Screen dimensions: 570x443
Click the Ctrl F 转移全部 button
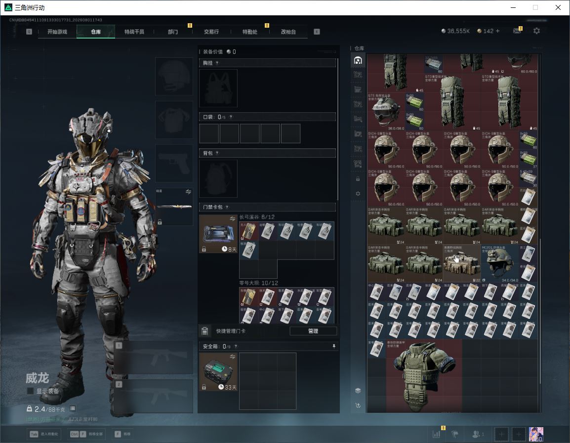point(87,434)
